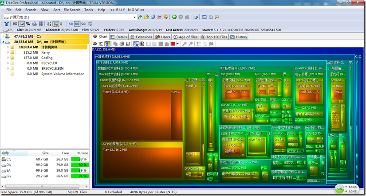Click the select folder to scan icon
This screenshot has width=366, height=196.
146,17
